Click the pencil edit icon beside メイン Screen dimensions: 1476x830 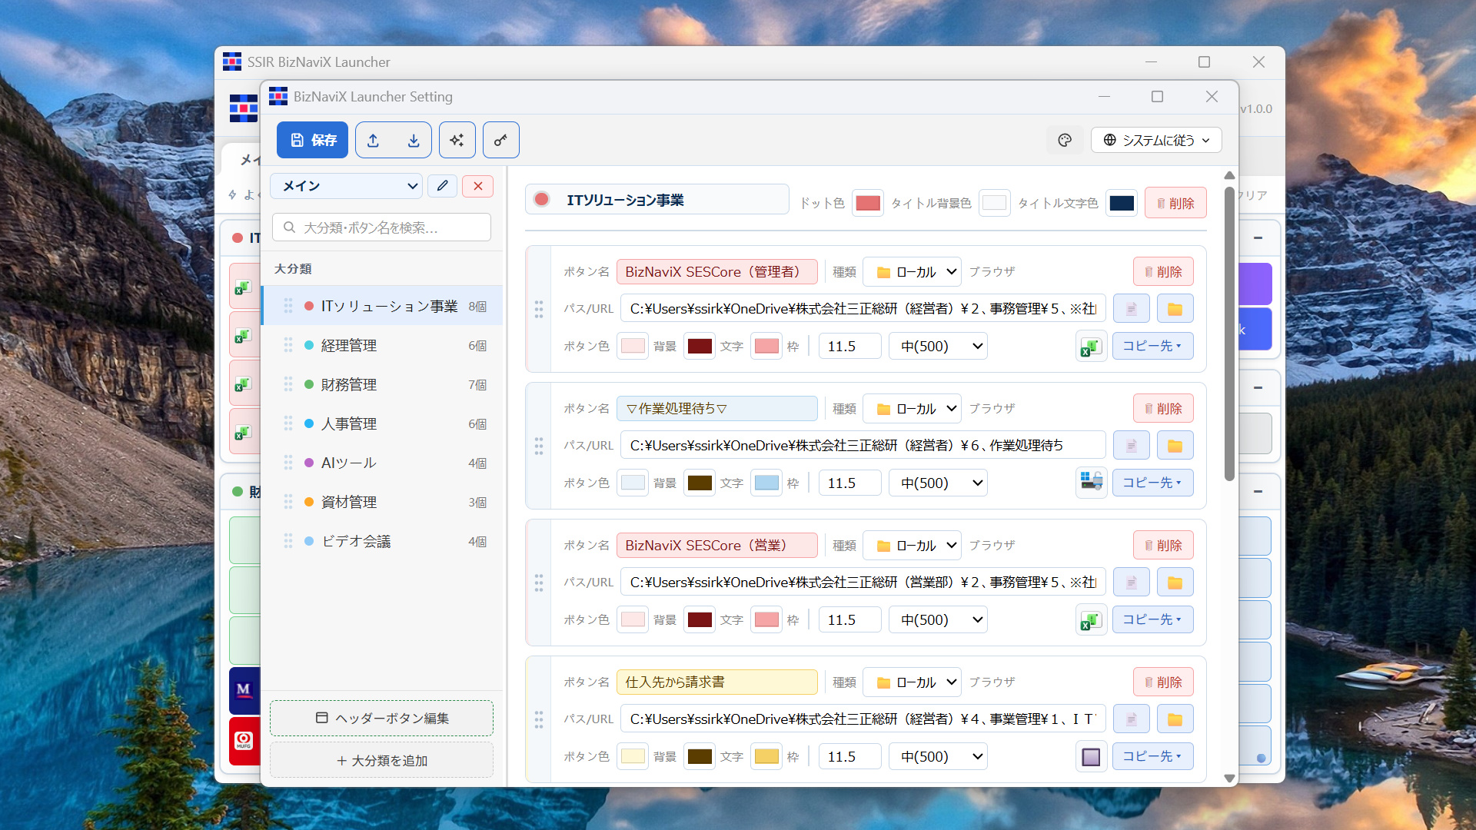[x=443, y=186]
